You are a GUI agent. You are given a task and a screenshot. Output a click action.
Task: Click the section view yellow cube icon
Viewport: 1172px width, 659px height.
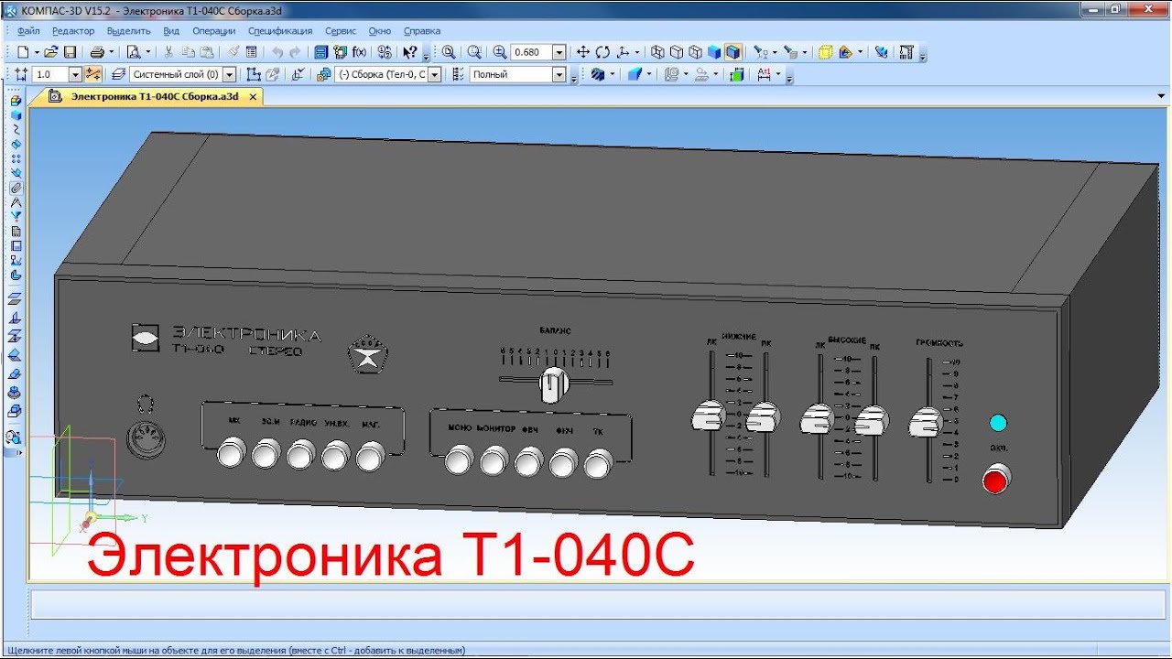click(x=825, y=52)
